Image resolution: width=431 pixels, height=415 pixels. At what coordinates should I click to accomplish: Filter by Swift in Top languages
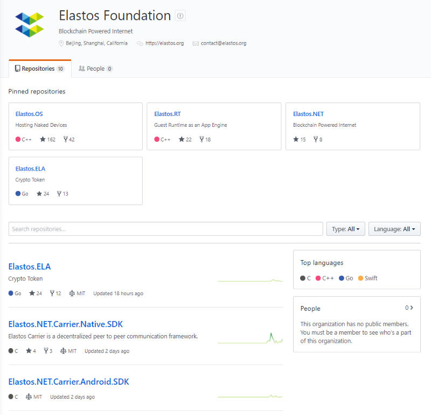click(367, 278)
